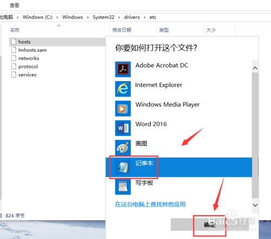271x239 pixels.
Task: Select the lmhosts.sam file name
Action: coord(33,50)
